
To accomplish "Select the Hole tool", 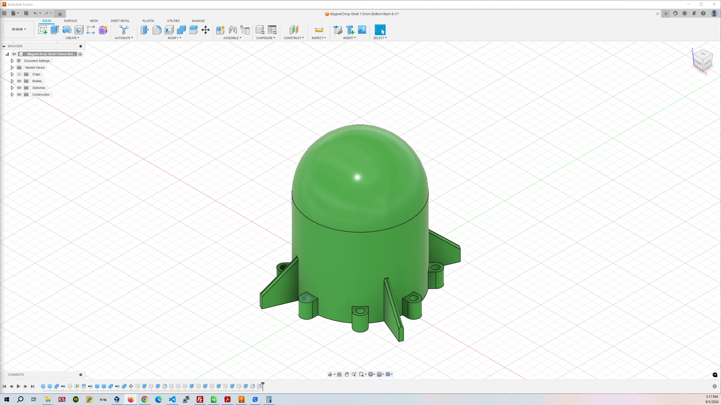I will coord(79,30).
